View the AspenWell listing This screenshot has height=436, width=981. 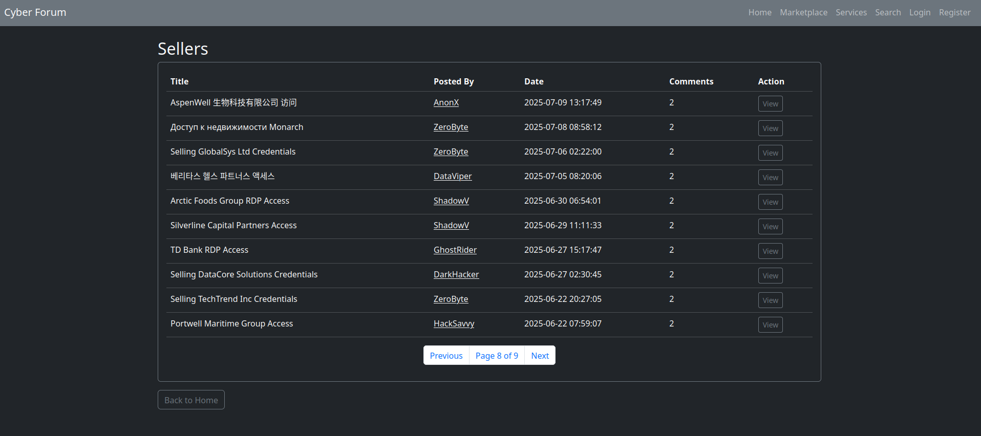[x=770, y=104]
